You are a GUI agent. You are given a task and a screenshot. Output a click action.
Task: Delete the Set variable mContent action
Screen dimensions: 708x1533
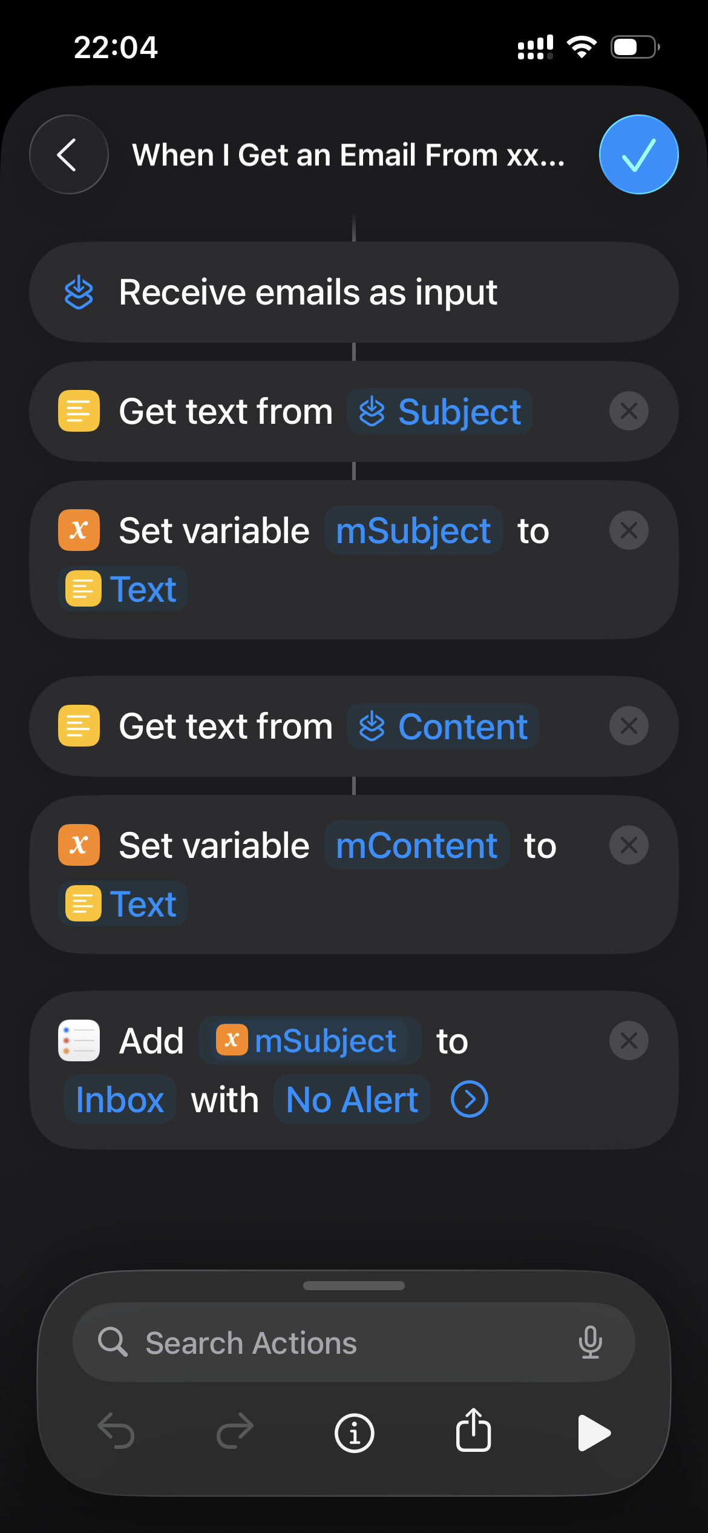pyautogui.click(x=629, y=845)
